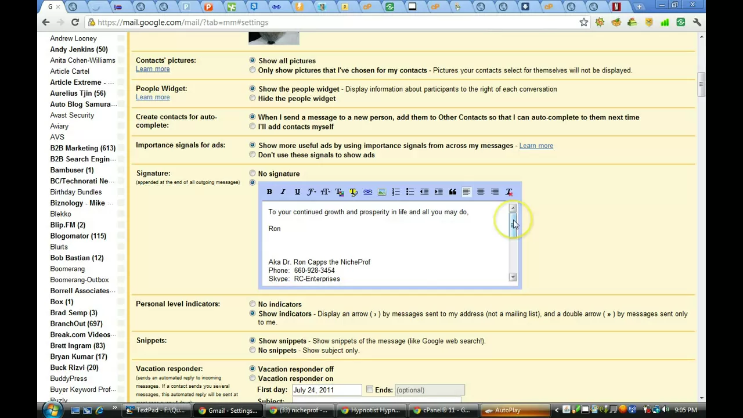Toggle bold in signature editor

pos(269,192)
